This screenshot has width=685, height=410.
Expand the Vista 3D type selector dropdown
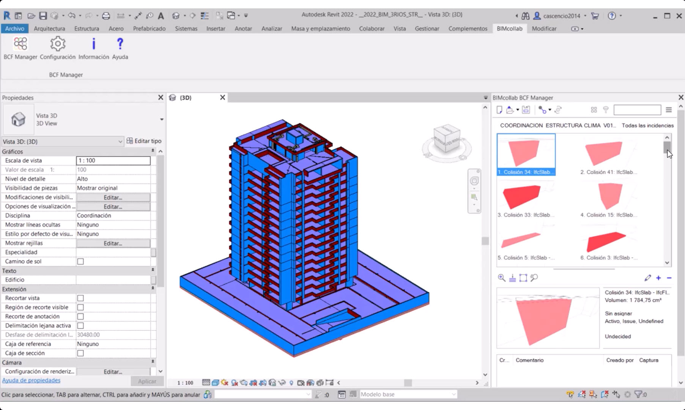pos(120,141)
